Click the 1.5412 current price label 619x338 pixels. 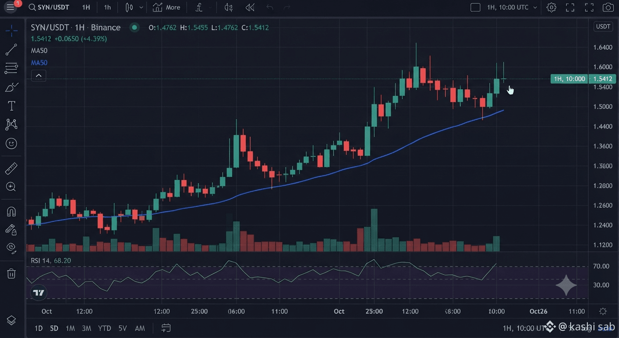[603, 79]
